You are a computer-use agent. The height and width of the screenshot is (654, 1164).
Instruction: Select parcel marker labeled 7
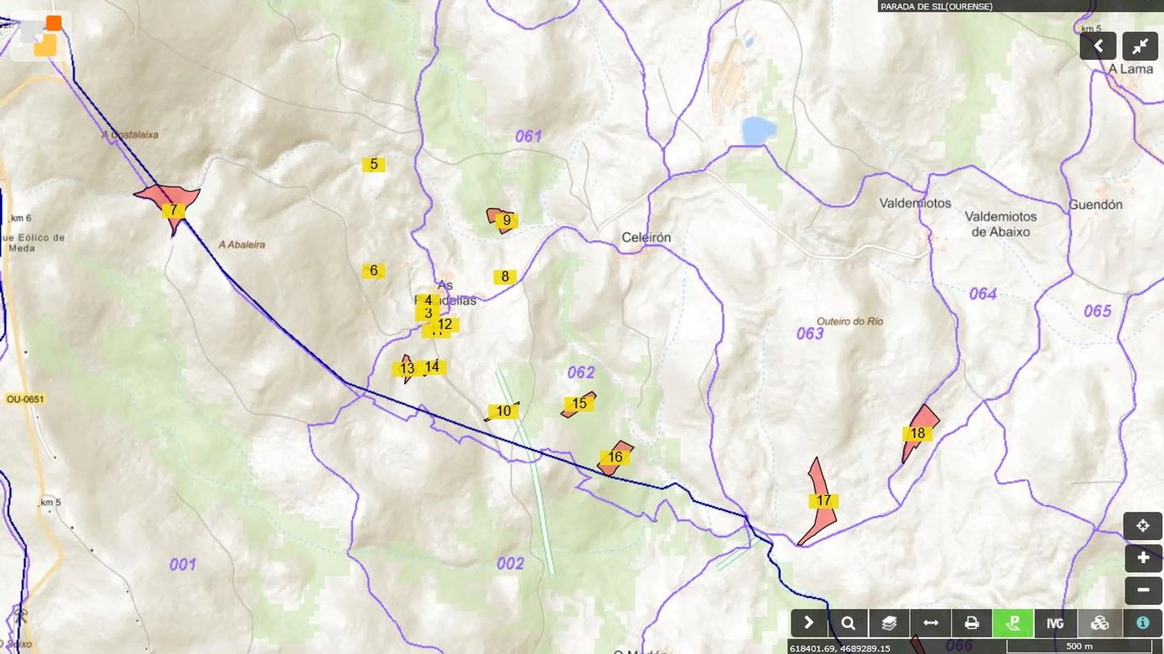coord(174,211)
